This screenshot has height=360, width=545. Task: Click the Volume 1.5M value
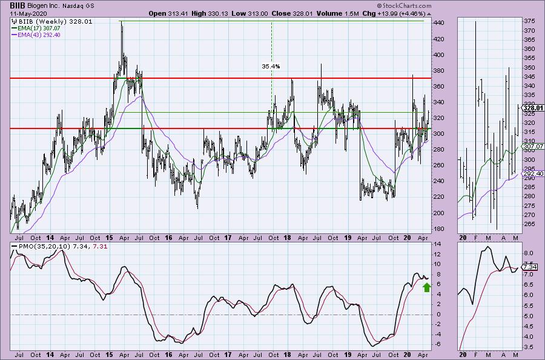tap(337, 13)
